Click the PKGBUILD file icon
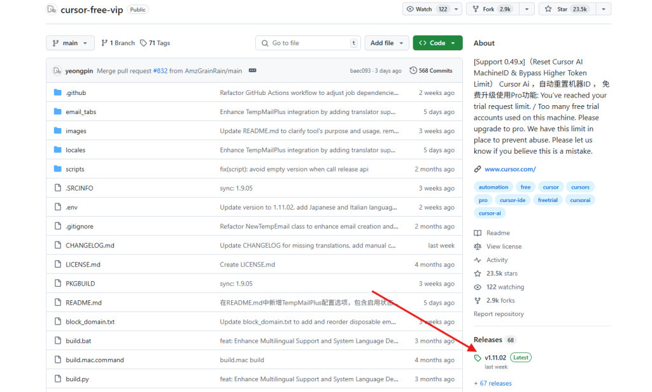Screen dimensions: 652x392 (x=58, y=284)
